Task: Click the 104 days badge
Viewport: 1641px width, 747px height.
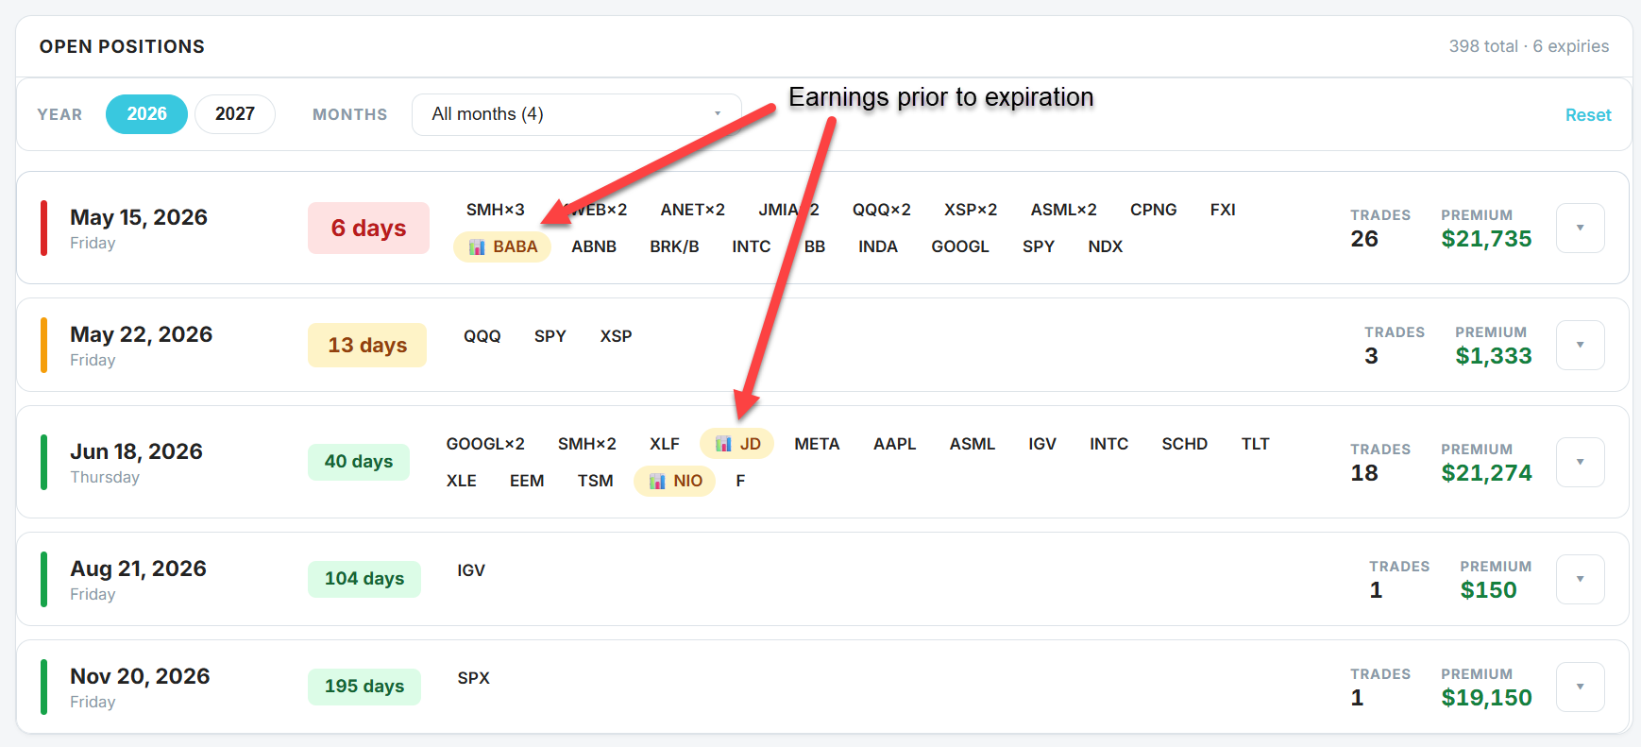Action: click(364, 579)
